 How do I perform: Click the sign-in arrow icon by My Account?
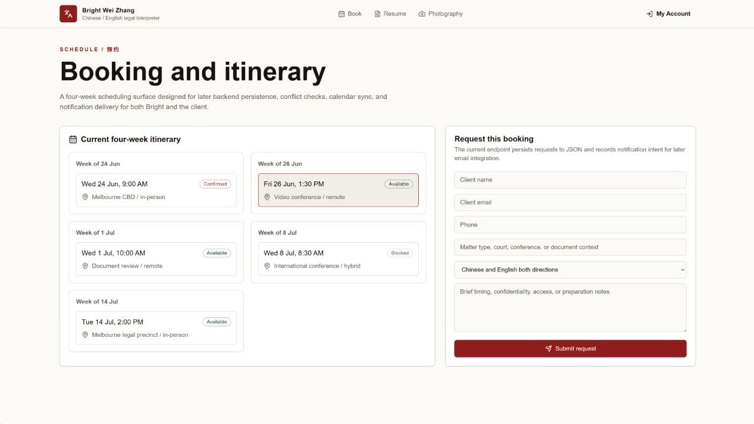point(649,14)
